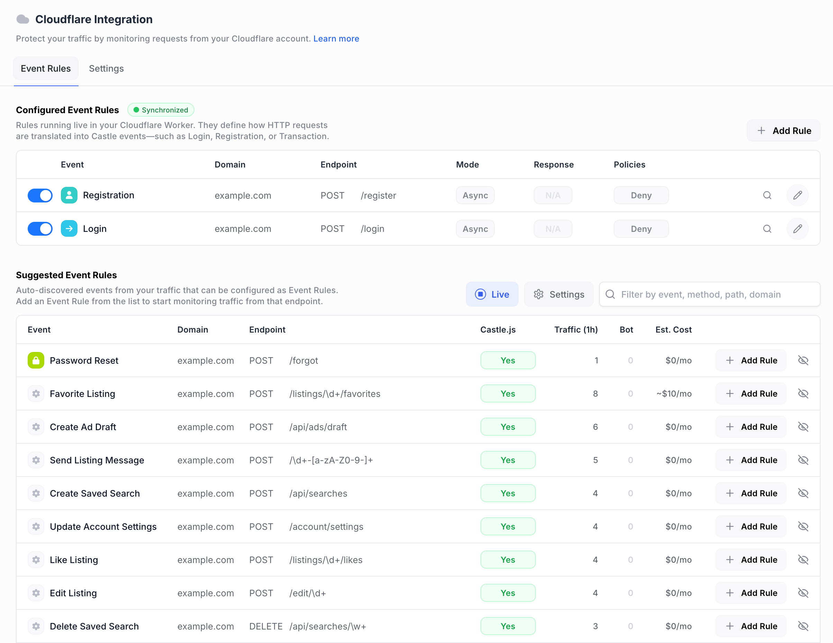Hide the Like Listing suggestion
Screen dimensions: 833x643
(803, 560)
